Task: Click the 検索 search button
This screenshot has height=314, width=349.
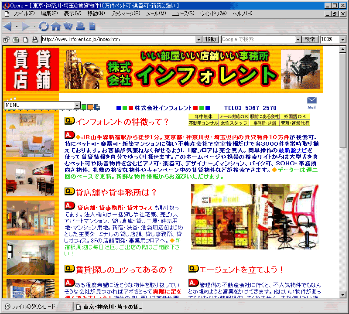Action: (x=310, y=39)
